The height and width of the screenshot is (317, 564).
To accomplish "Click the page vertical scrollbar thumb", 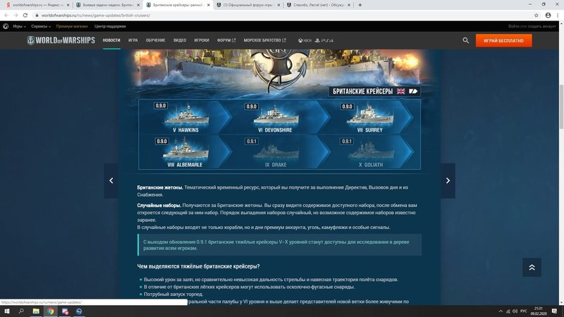I will click(561, 106).
